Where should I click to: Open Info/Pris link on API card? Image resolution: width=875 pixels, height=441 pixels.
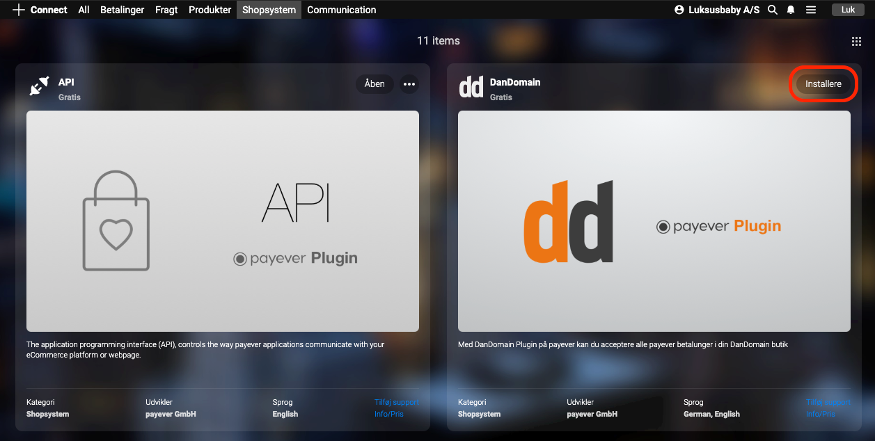(389, 414)
